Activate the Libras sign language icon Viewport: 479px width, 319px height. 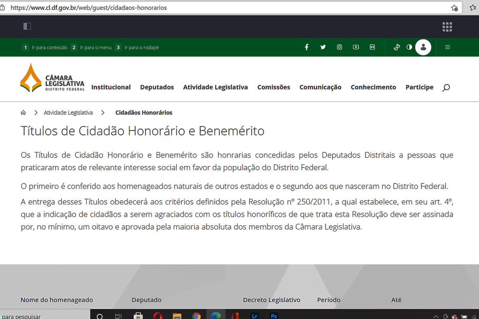(x=396, y=47)
